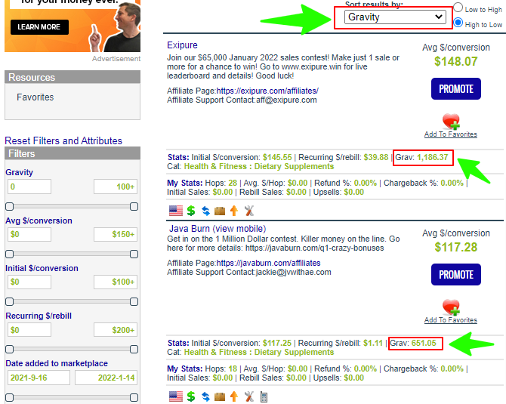Click the Gravity slider maximum handle
506x404 pixels.
pos(134,206)
